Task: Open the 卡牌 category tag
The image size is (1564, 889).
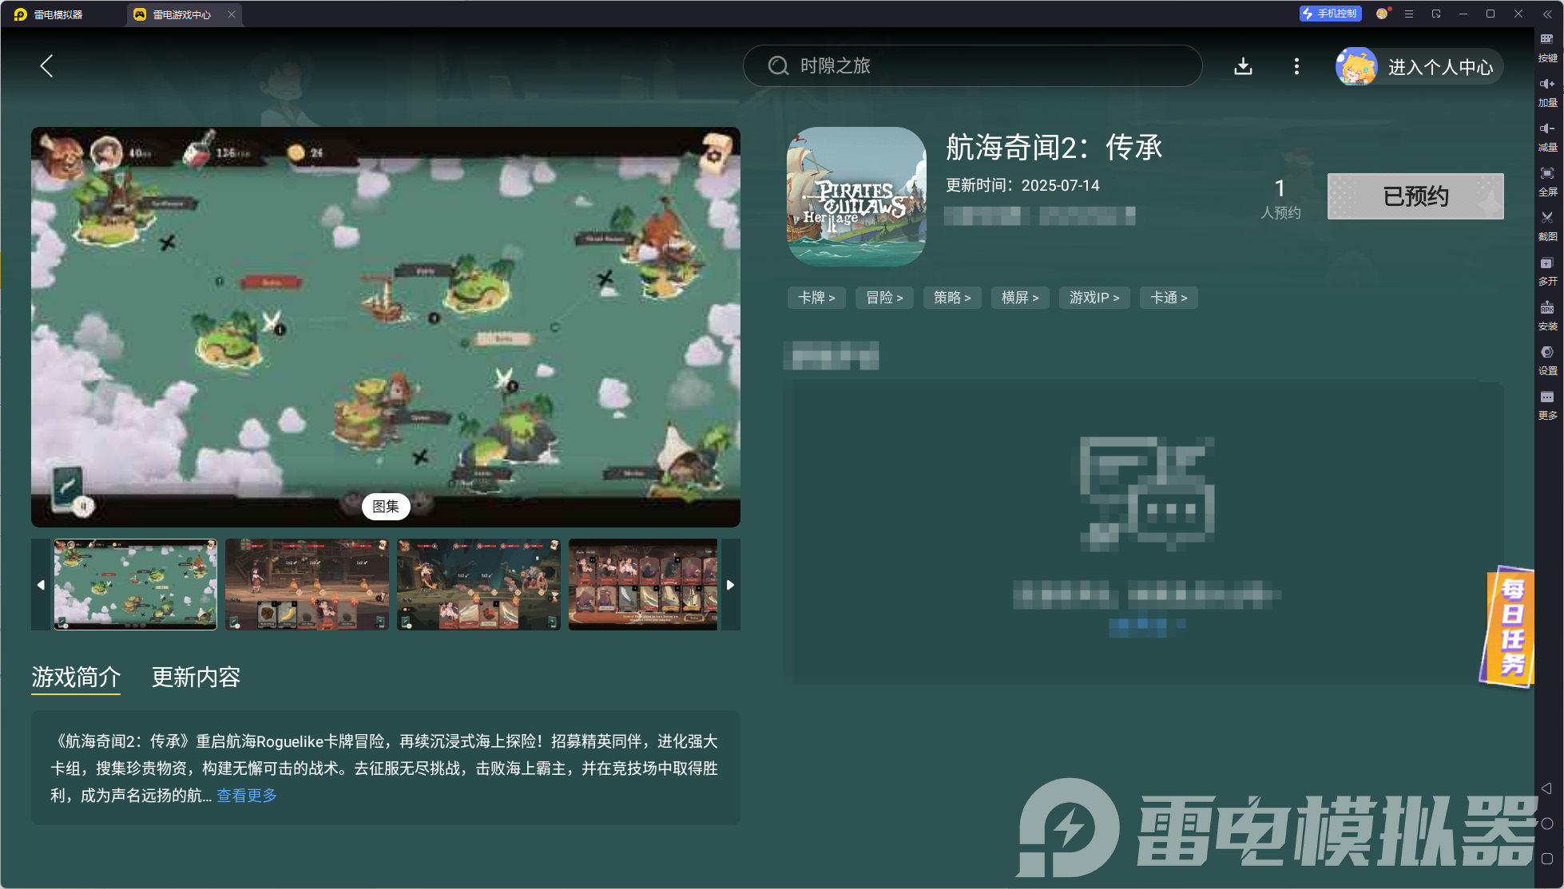Action: 816,297
